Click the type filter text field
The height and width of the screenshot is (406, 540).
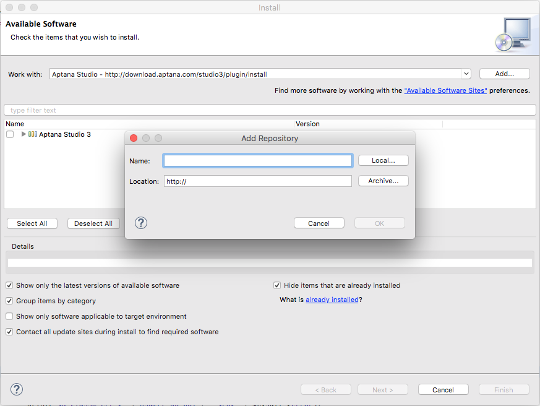(x=270, y=110)
